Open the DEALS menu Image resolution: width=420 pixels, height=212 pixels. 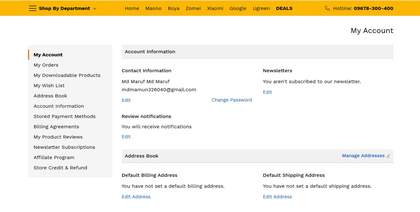[284, 8]
